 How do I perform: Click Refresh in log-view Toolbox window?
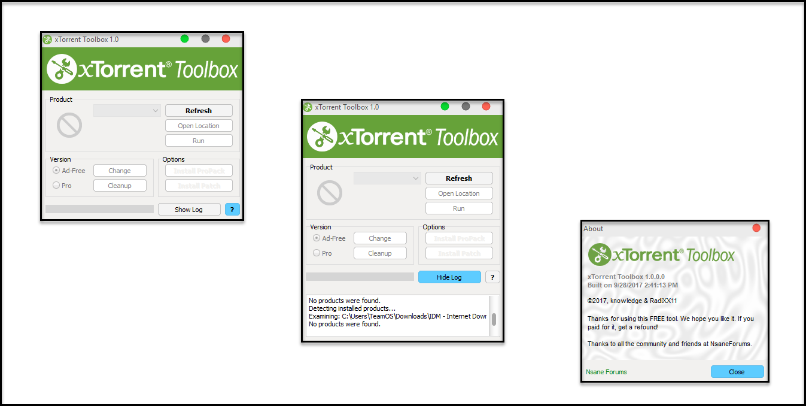click(459, 178)
